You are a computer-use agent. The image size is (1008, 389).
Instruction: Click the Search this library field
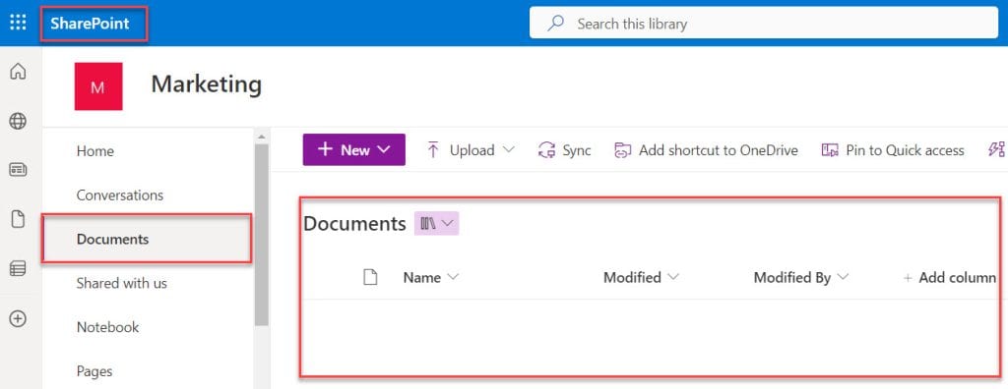tap(763, 24)
